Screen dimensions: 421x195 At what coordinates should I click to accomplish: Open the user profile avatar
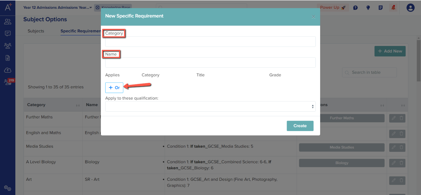click(410, 8)
